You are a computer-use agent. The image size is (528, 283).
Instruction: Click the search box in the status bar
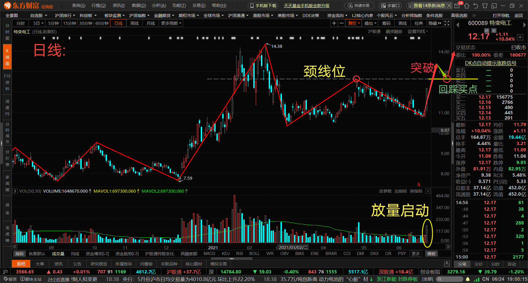[450, 279]
